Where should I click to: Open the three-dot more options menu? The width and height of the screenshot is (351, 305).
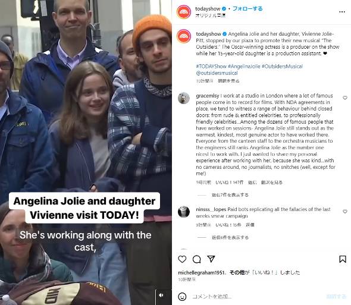(x=342, y=12)
